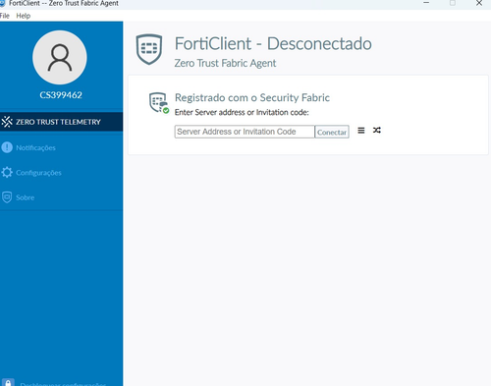Select the CS399462 username label
Viewport: 491px width, 386px height.
[61, 95]
